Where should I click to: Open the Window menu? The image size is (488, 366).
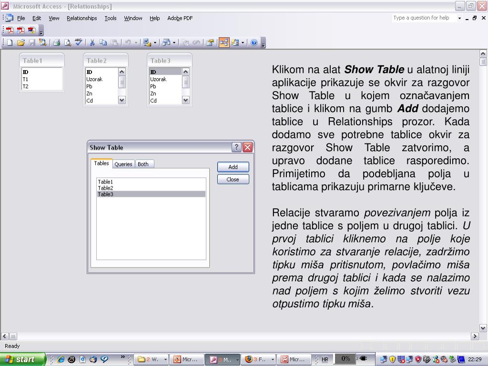click(133, 18)
